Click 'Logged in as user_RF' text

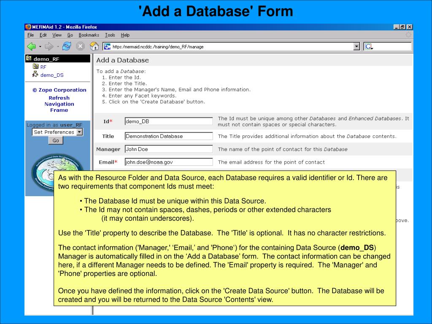pos(54,125)
